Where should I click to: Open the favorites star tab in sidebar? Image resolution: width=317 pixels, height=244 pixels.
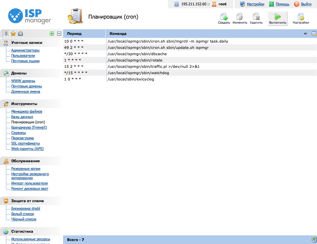coord(13,34)
